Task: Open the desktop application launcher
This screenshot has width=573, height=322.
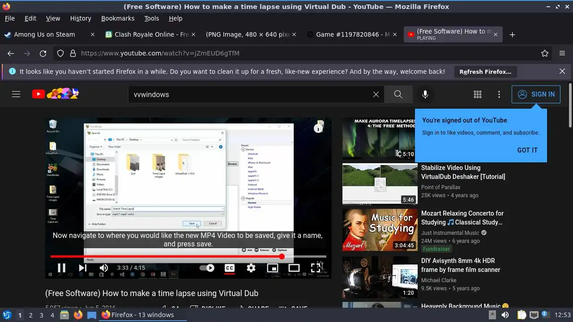Action: tap(7, 315)
